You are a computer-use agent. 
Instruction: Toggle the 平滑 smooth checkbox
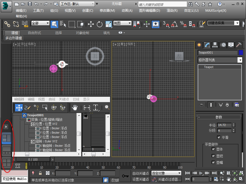tap(219, 137)
